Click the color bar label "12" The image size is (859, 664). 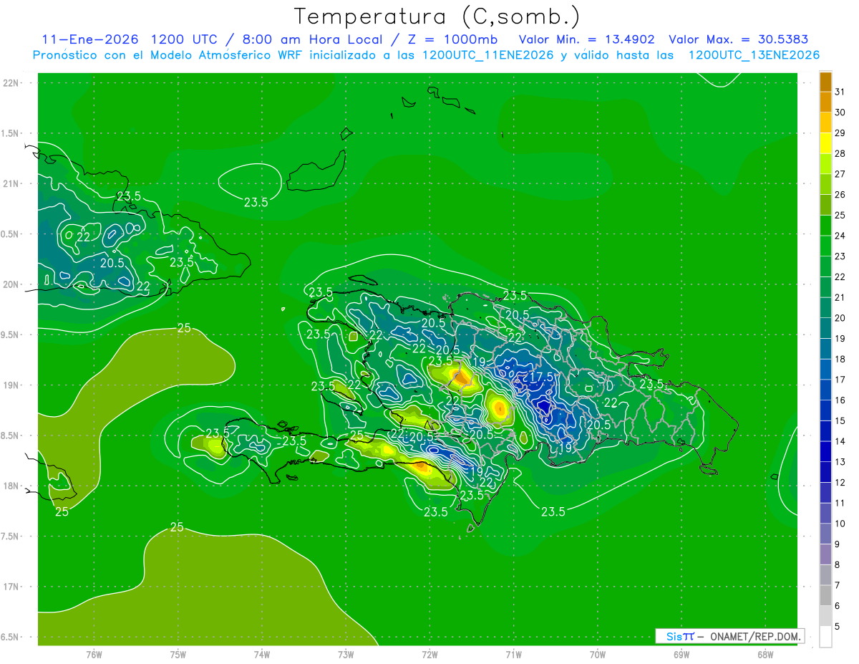pyautogui.click(x=840, y=483)
